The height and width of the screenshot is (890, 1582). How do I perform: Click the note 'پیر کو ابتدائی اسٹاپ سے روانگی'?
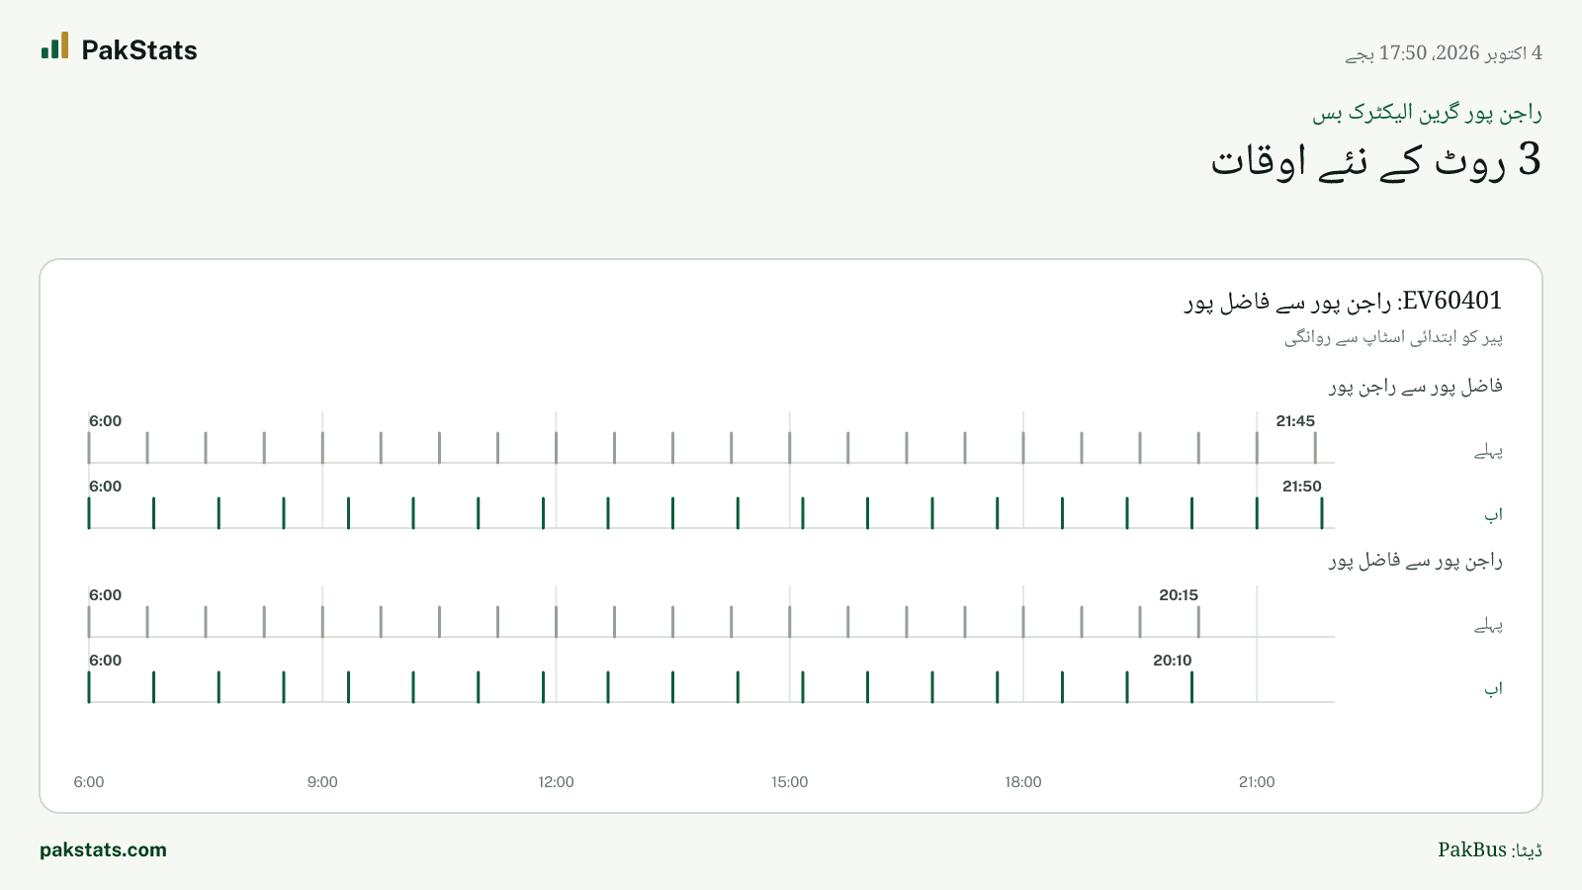pyautogui.click(x=1393, y=338)
